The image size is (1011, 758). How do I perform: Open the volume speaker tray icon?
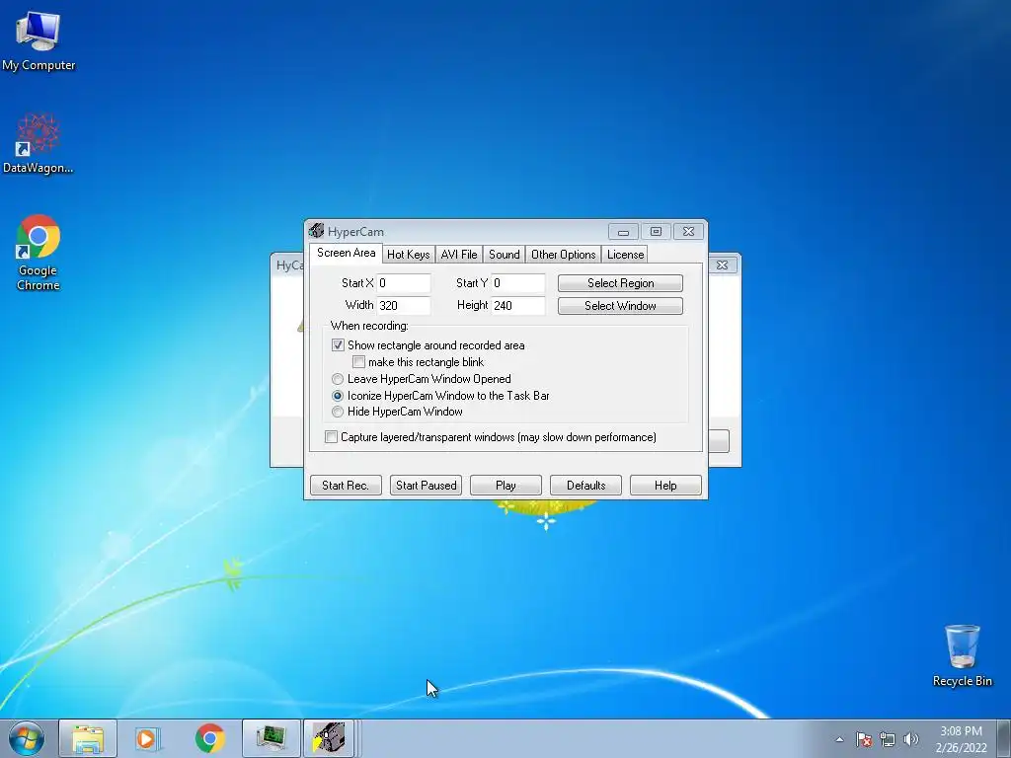coord(910,739)
